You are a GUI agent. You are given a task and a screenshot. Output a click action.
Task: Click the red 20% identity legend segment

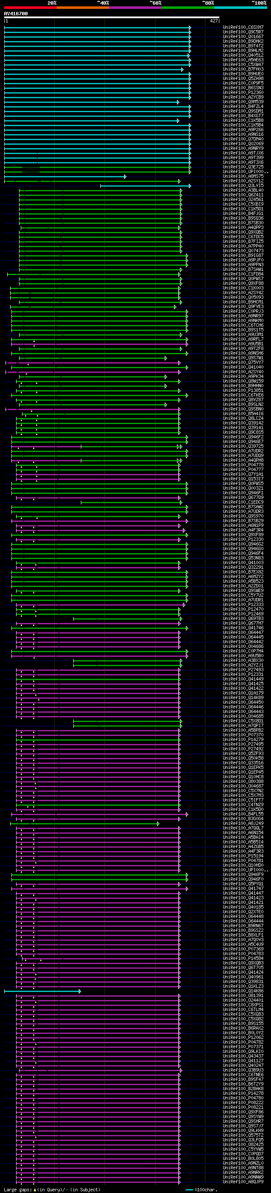pyautogui.click(x=30, y=8)
